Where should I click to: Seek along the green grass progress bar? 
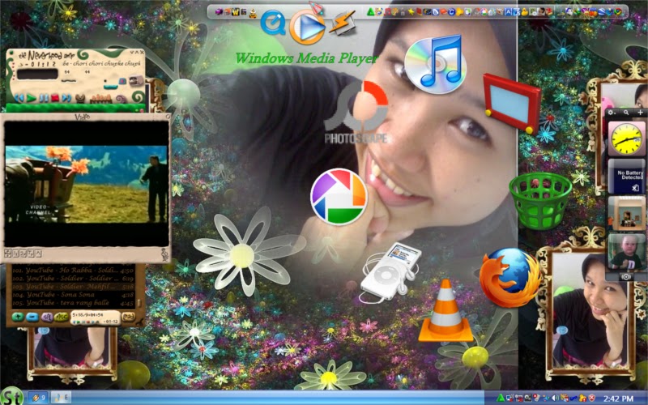(75, 108)
